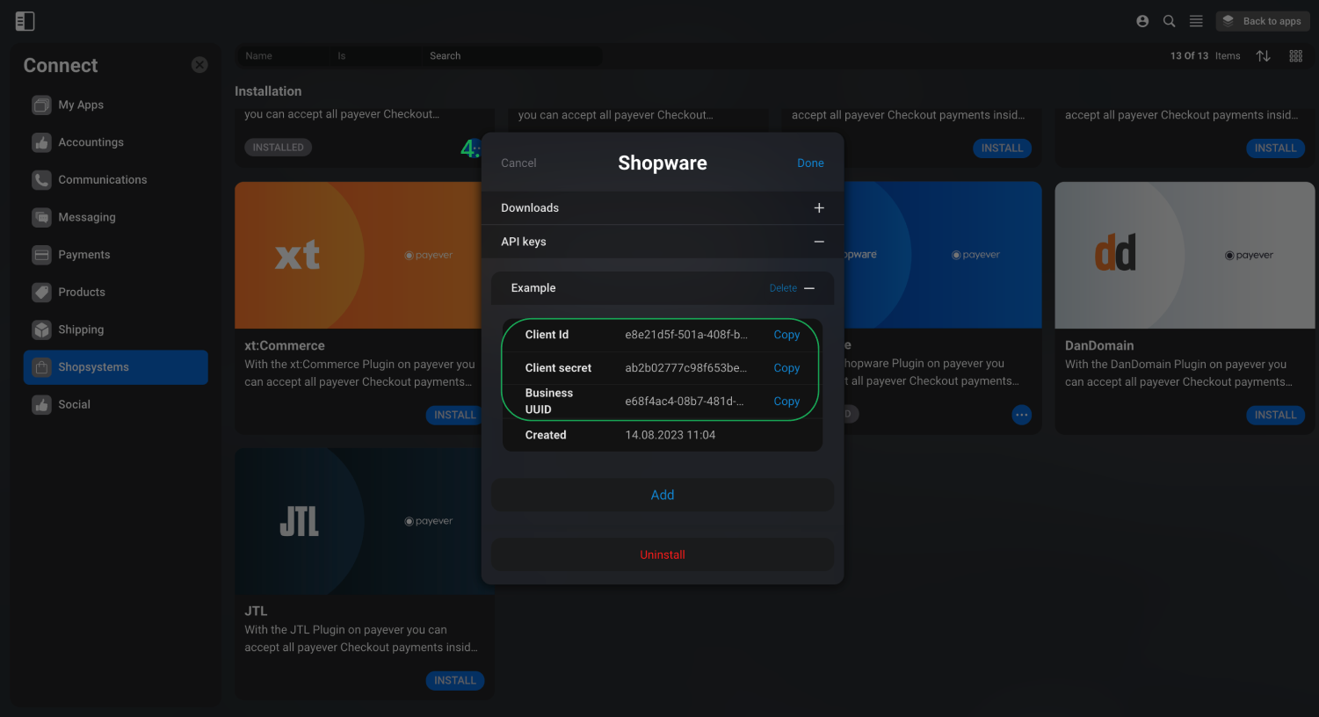Image resolution: width=1319 pixels, height=717 pixels.
Task: Open the Social category
Action: tap(115, 404)
